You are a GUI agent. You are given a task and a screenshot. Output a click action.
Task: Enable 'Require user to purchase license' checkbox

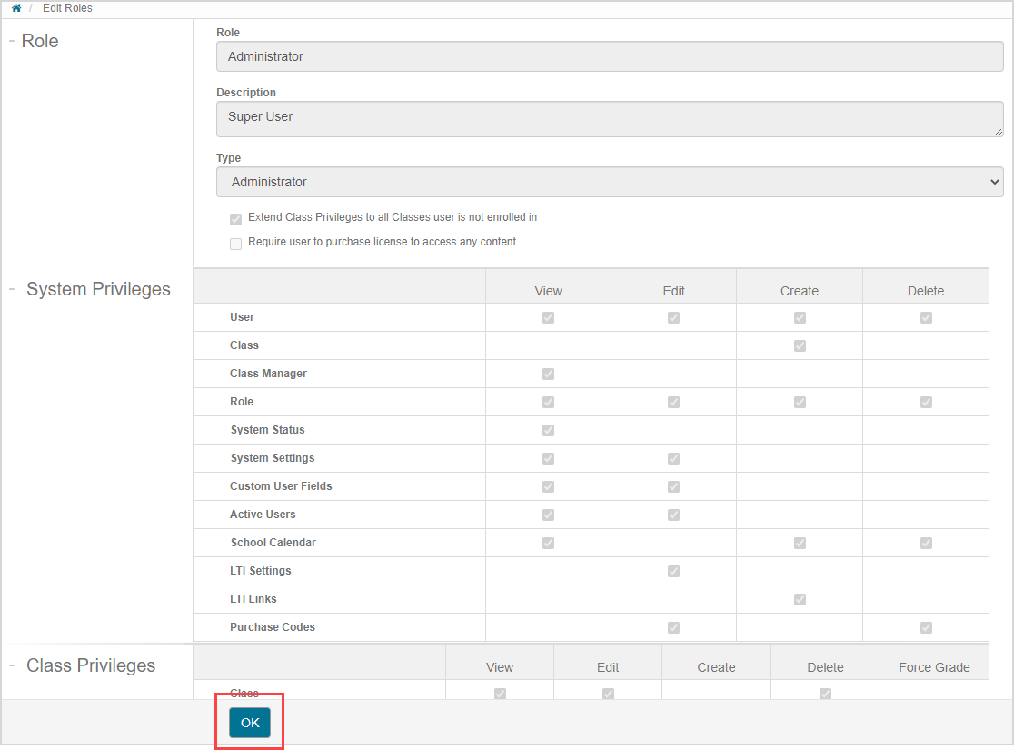(235, 243)
